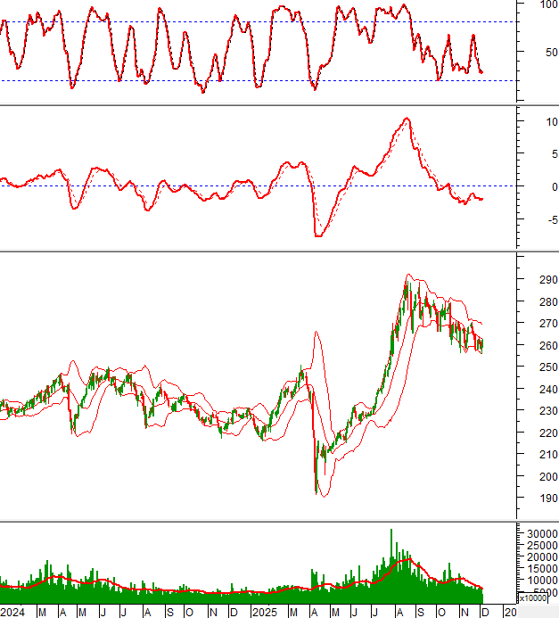Click the 2024 label on the time axis
The width and height of the screenshot is (559, 618).
tap(12, 613)
